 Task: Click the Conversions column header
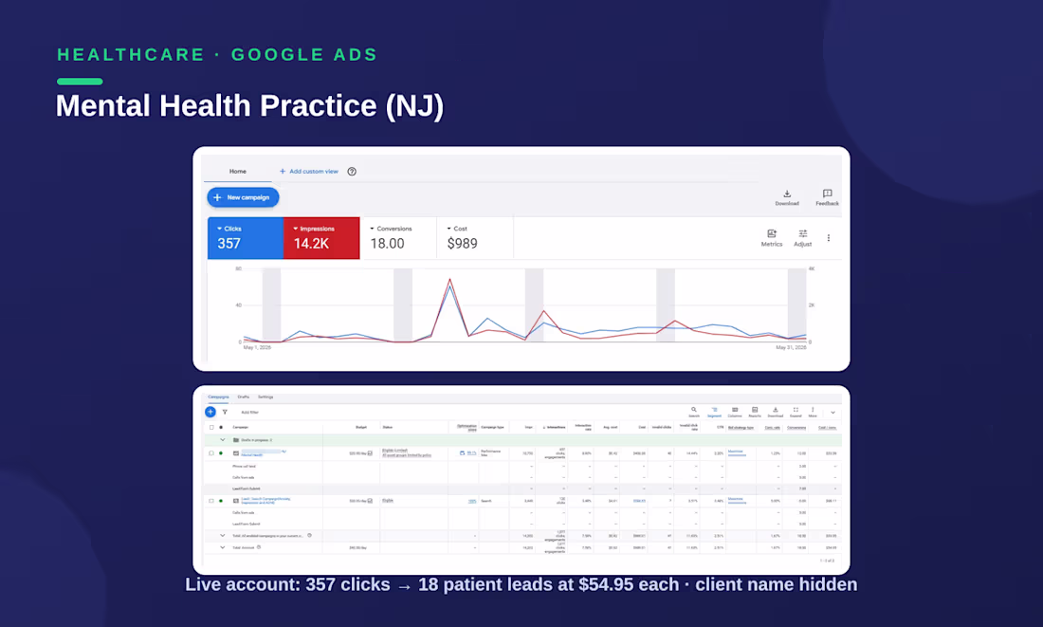point(796,427)
